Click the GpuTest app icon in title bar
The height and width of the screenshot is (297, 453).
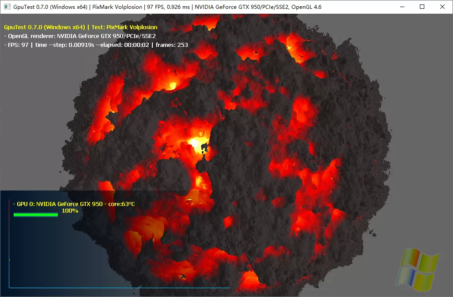point(7,7)
